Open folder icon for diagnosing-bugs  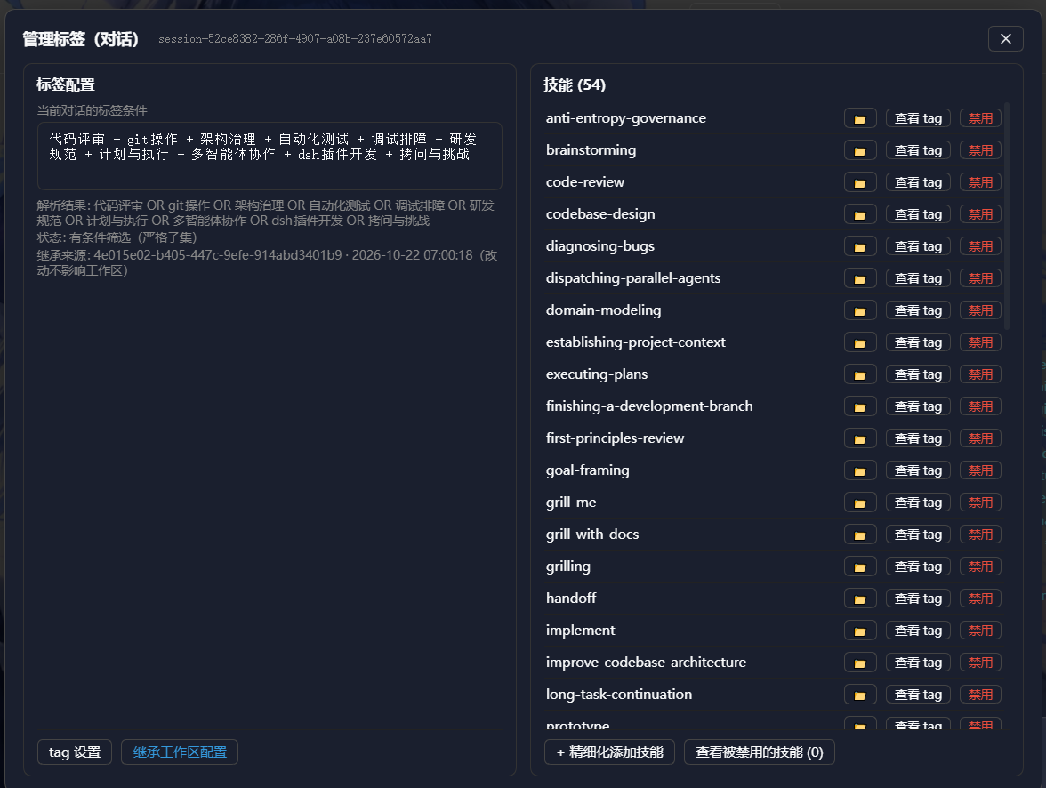(x=860, y=247)
